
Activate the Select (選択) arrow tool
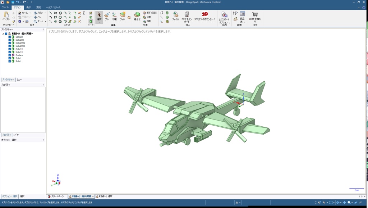coord(99,15)
